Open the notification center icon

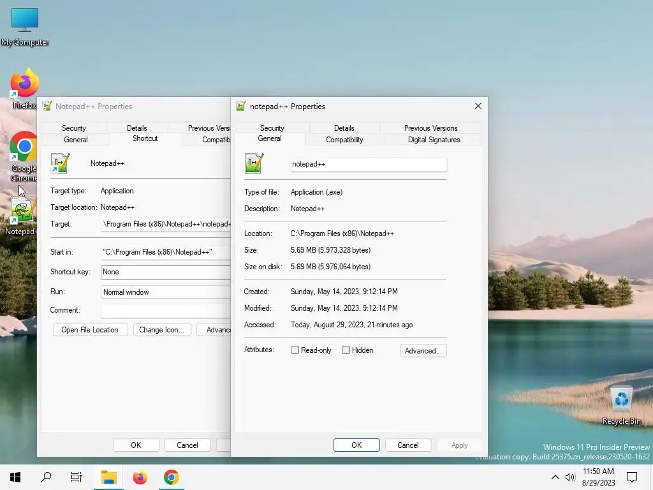(632, 477)
